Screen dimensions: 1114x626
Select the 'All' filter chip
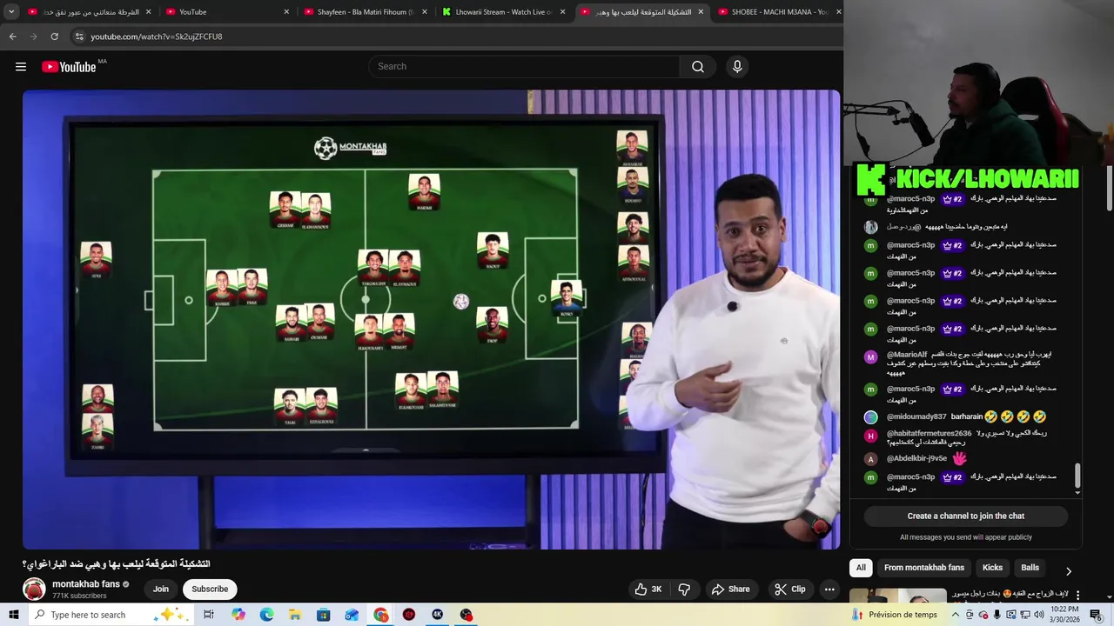[x=861, y=568]
